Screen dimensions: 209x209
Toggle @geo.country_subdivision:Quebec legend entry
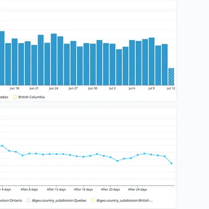tap(57, 200)
